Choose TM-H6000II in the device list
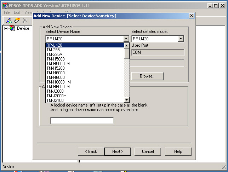This screenshot has width=228, height=172. [x=85, y=73]
